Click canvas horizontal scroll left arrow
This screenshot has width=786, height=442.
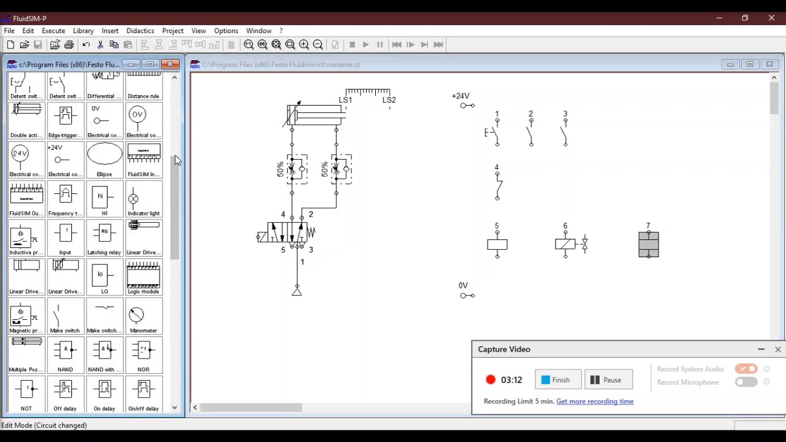pyautogui.click(x=195, y=408)
